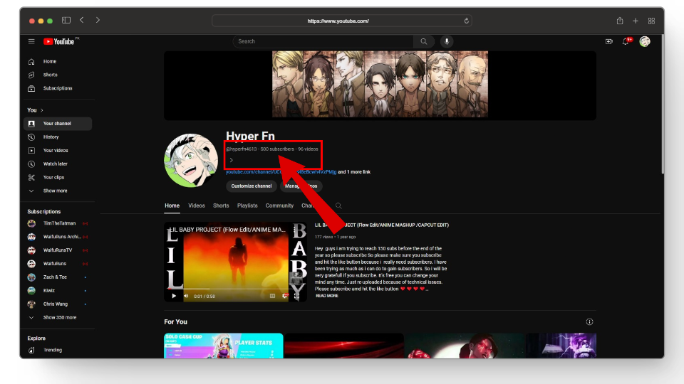Open WaifuRunsTV subscription

click(58, 250)
